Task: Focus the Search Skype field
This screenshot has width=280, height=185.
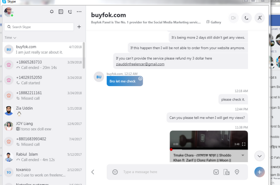Action: click(x=39, y=27)
